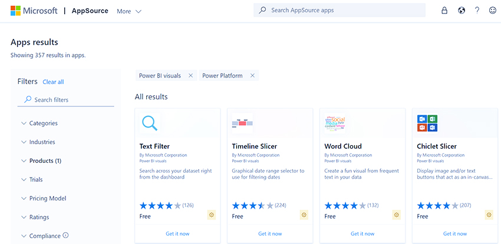501x244 pixels.
Task: Get it now for Timeline Slicer
Action: (x=270, y=234)
